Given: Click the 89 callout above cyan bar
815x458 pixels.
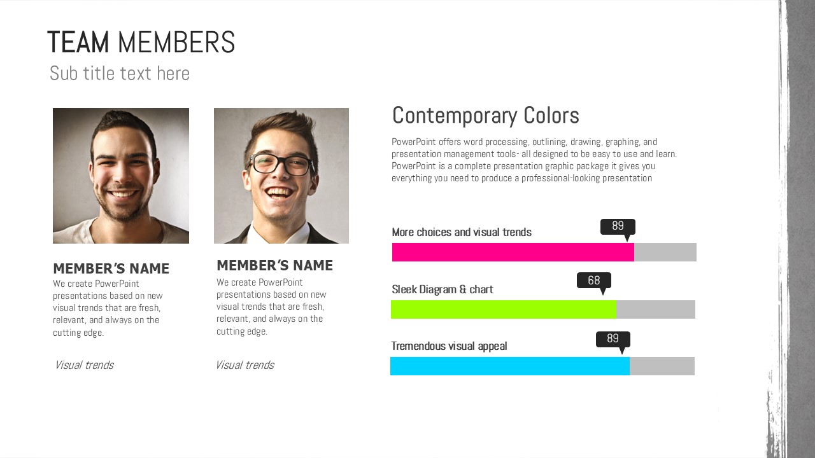Looking at the screenshot, I should click(x=613, y=340).
